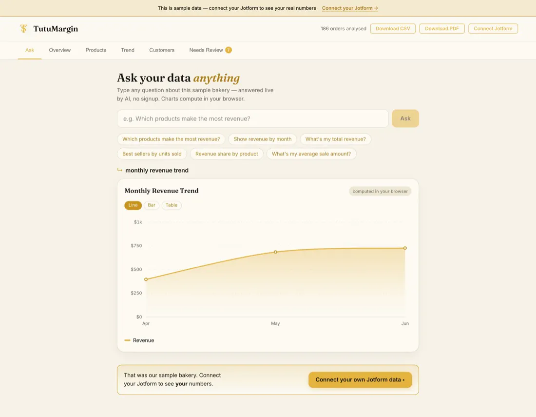Click Connect your own Jotform data button
Screen dimensions: 536x417
(x=360, y=380)
